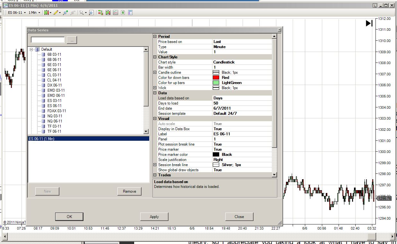Select TF 06-11 in instrument tree
This screenshot has width=397, height=244.
[x=54, y=131]
